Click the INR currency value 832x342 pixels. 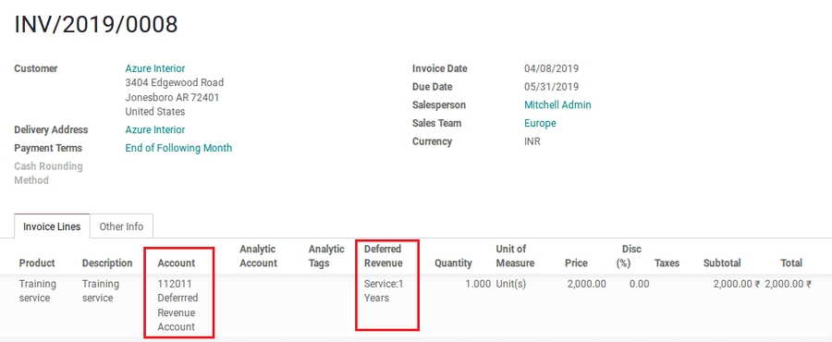532,141
